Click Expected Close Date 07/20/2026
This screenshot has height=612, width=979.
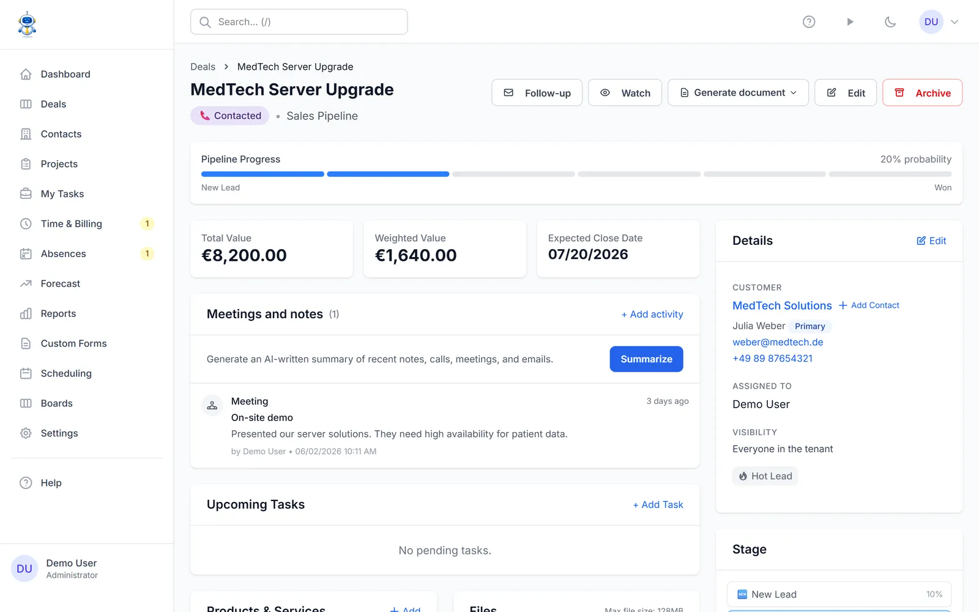(588, 255)
